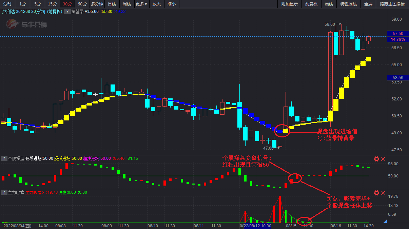Switch chart to 全屏 fullscreen
This screenshot has width=409, height=229.
click(368, 4)
